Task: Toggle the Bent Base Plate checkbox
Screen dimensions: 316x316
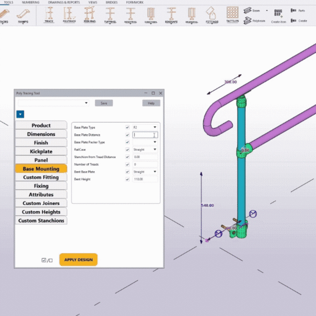Action: point(127,172)
